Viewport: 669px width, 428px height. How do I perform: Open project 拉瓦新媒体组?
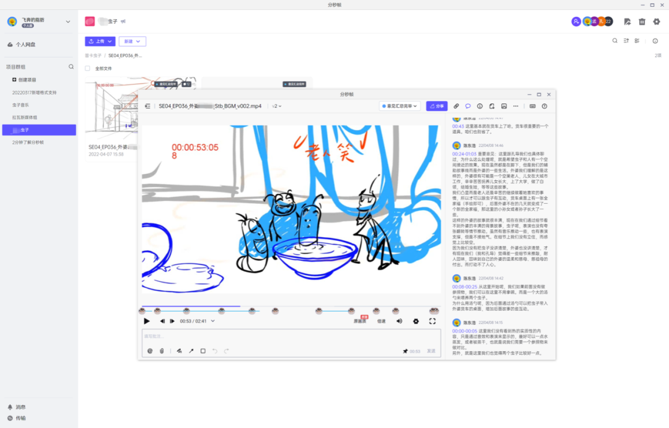click(x=25, y=117)
